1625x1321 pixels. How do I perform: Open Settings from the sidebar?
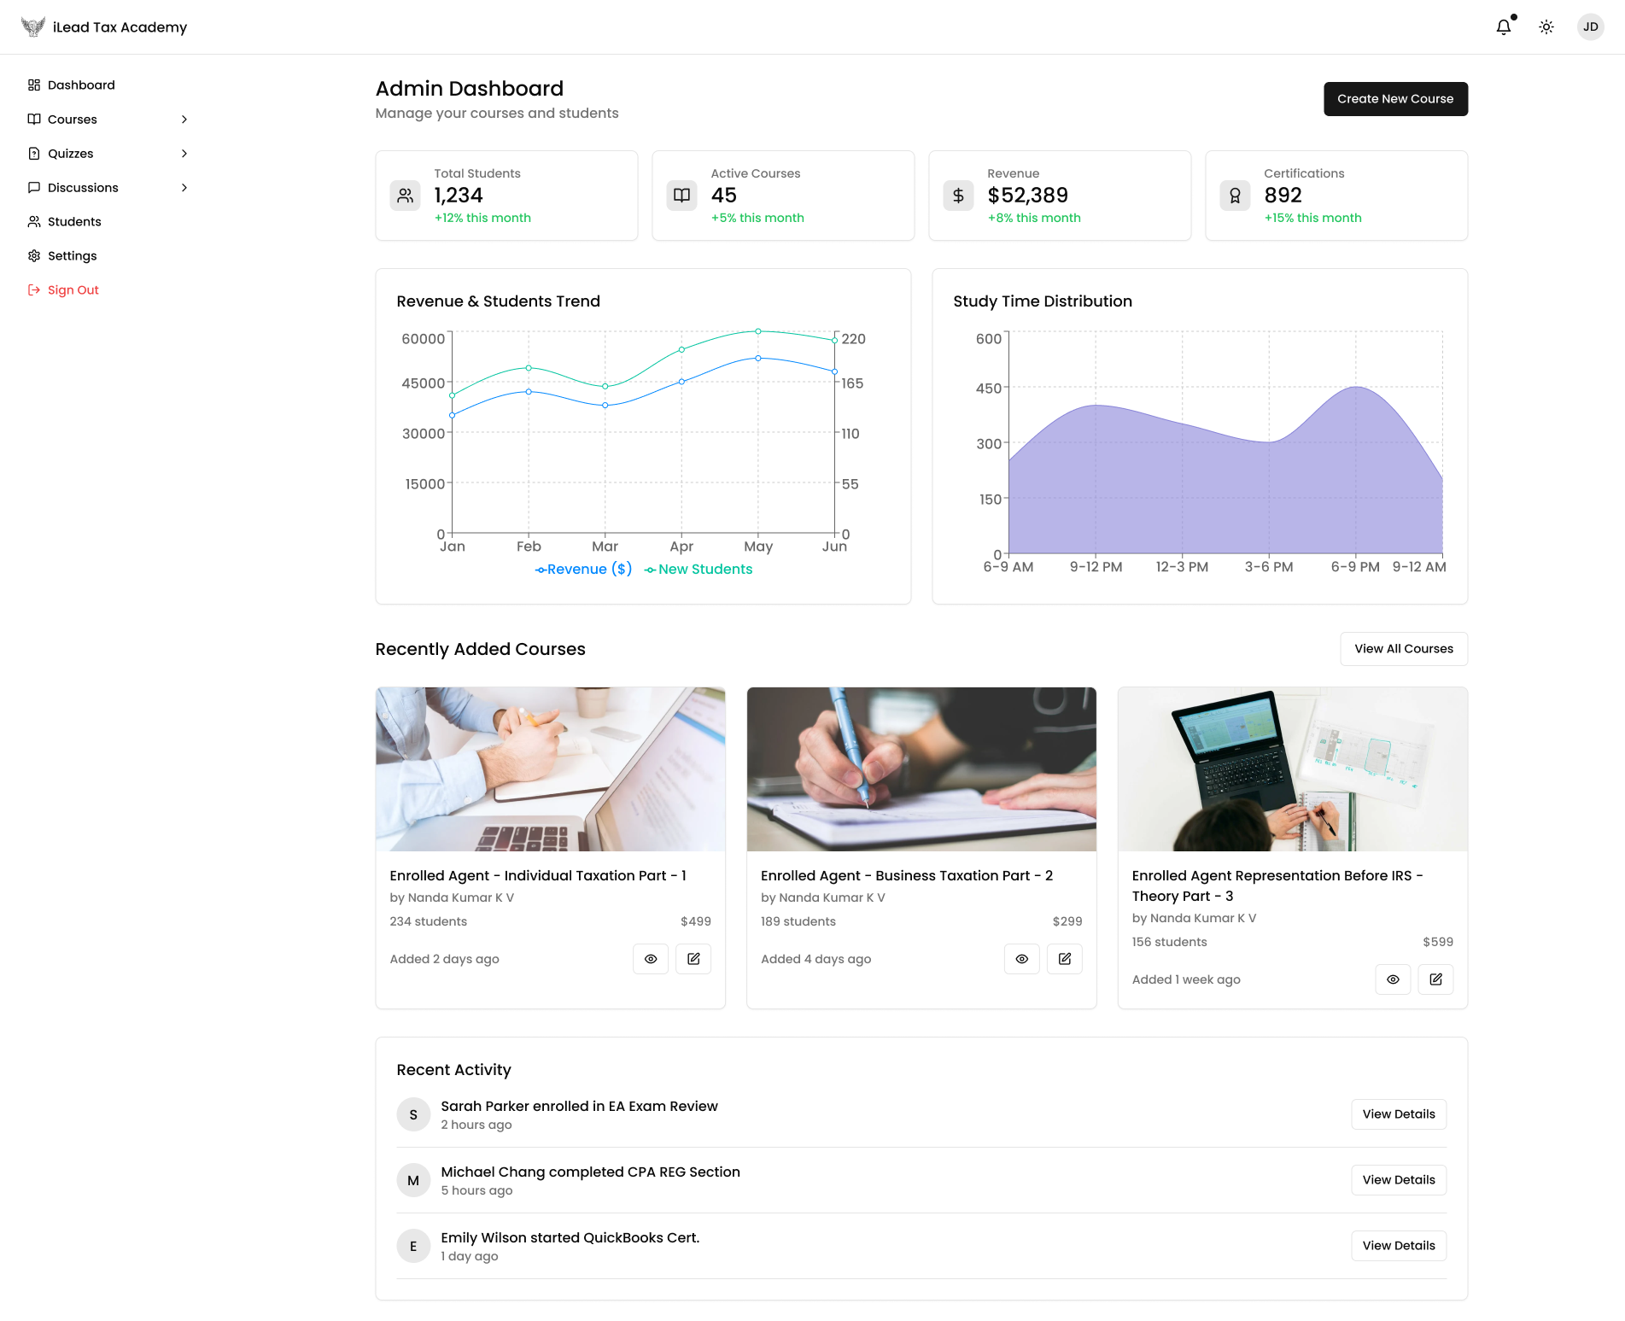72,256
